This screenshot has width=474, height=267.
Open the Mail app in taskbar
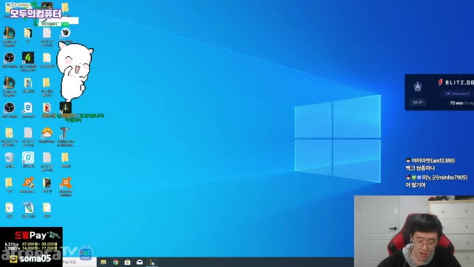[x=139, y=262]
